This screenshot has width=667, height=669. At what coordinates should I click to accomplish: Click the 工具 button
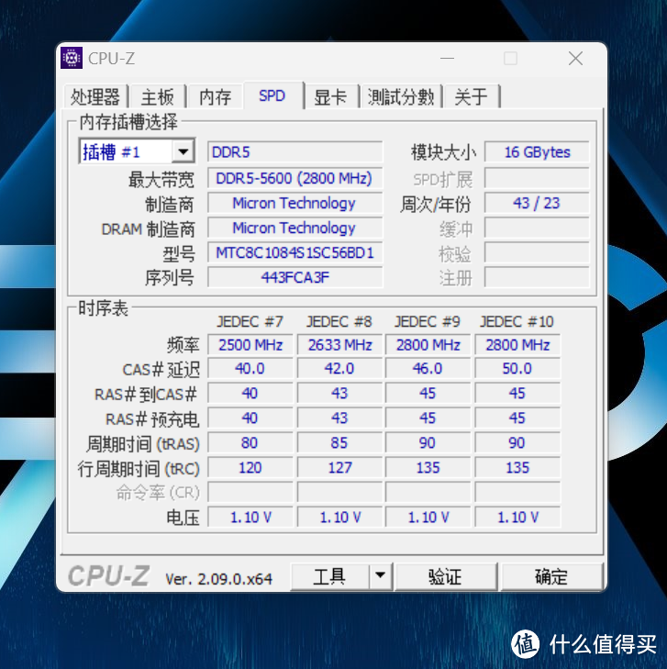pos(329,577)
